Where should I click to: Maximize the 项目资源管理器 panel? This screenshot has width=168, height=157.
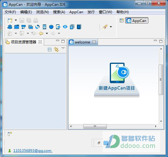tap(63, 41)
